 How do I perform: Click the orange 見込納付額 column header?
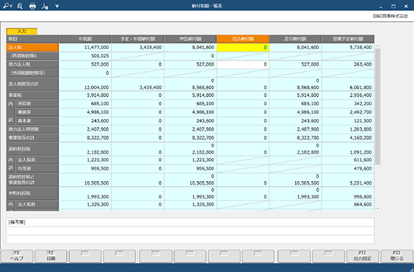click(x=243, y=39)
